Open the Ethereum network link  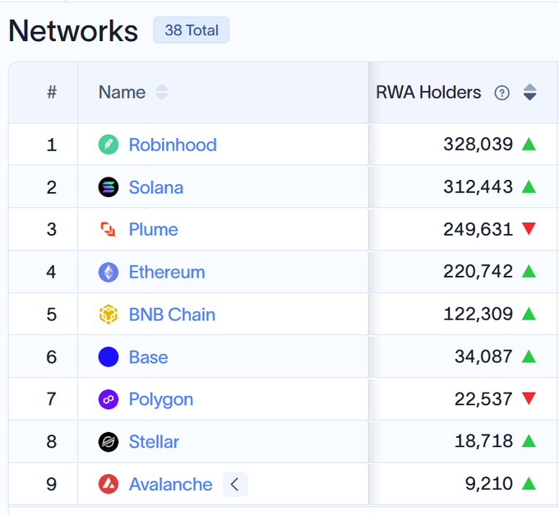(x=167, y=272)
